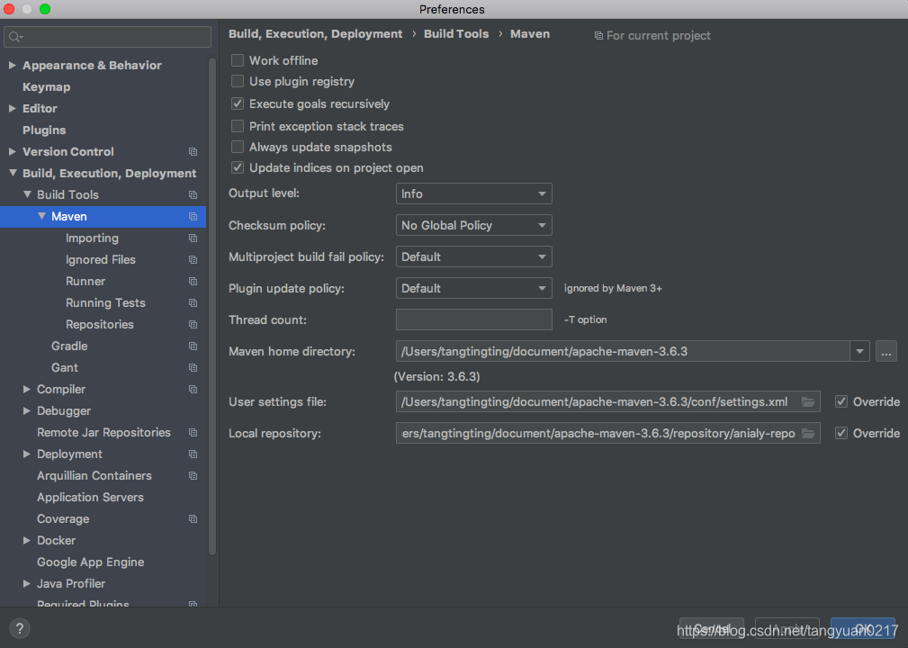Image resolution: width=908 pixels, height=648 pixels.
Task: Click the Build Tools breadcrumb
Action: click(x=456, y=34)
